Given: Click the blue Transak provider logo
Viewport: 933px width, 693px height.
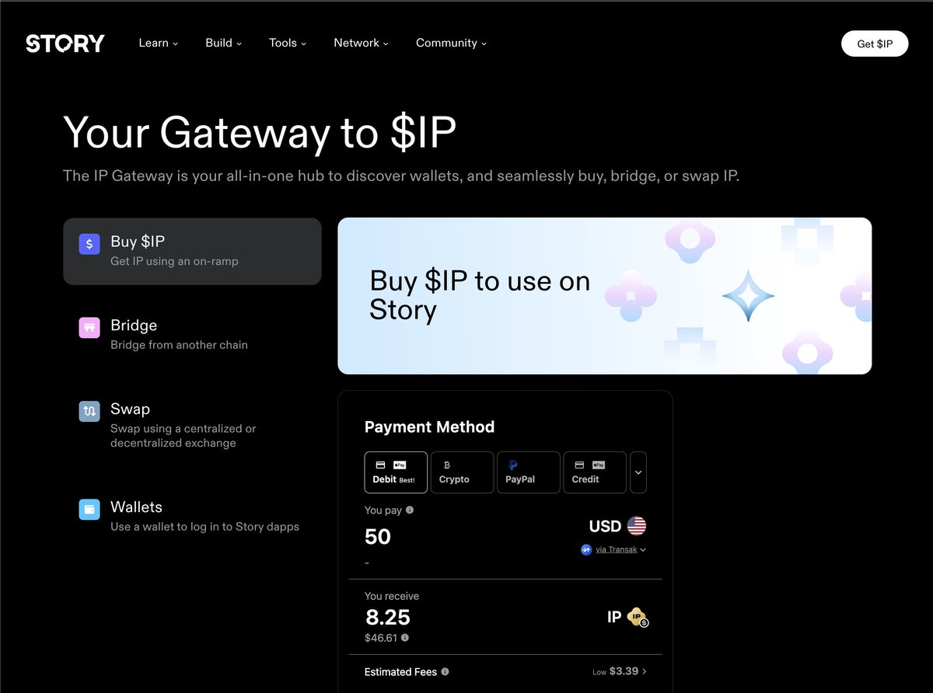Looking at the screenshot, I should [586, 549].
